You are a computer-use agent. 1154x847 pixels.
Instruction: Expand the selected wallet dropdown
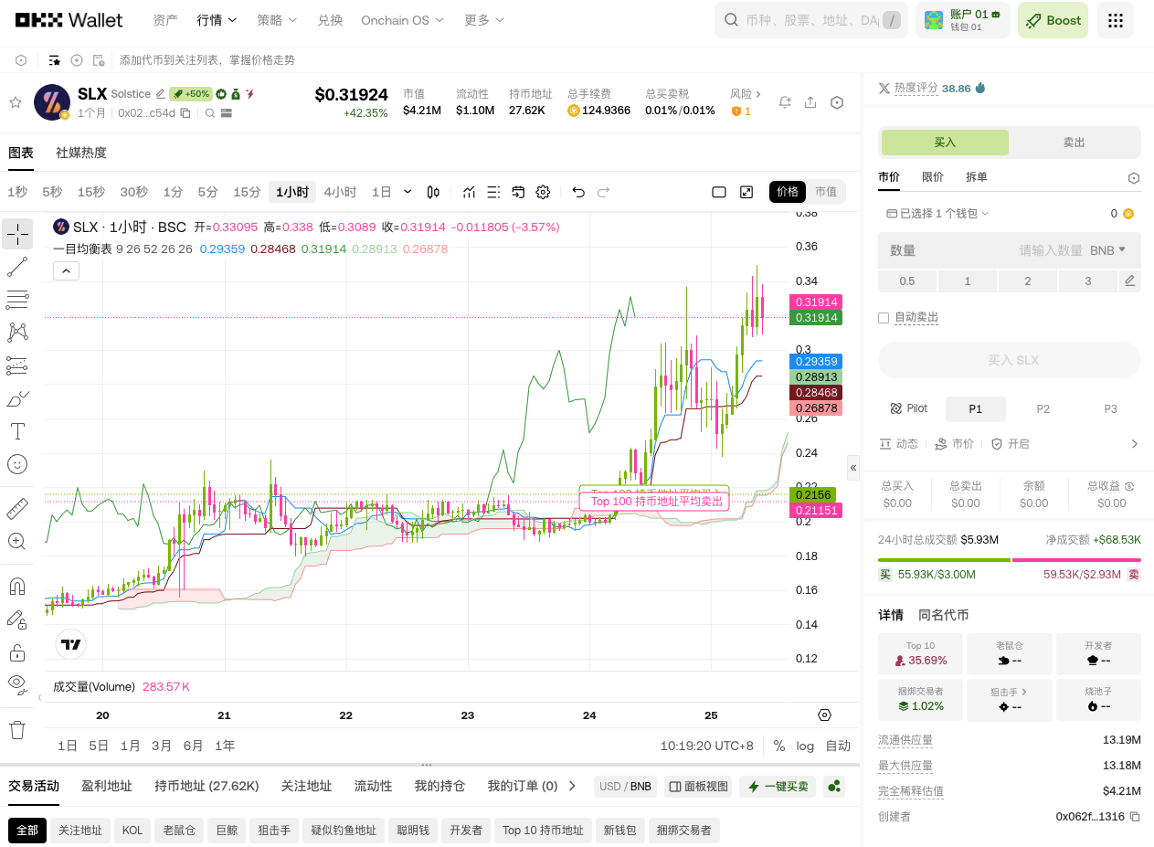pyautogui.click(x=938, y=214)
